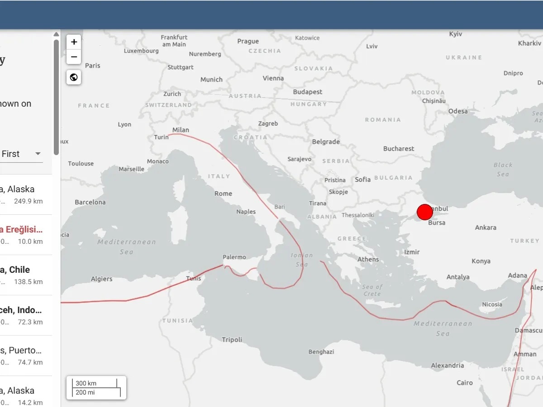Select the Alaska 249.9 km earthquake entry

(23, 194)
